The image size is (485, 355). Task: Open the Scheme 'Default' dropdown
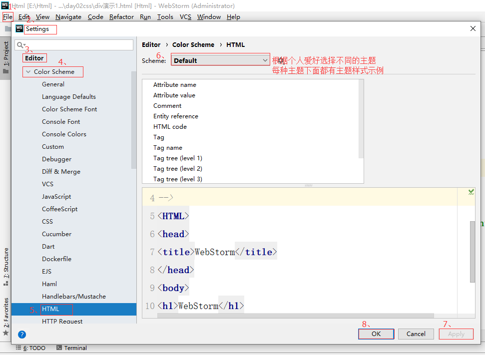[x=220, y=59]
